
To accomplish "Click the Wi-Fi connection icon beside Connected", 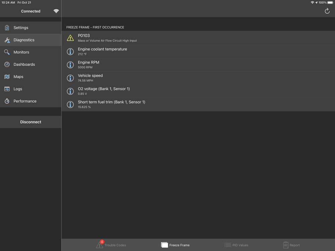I will pos(56,11).
